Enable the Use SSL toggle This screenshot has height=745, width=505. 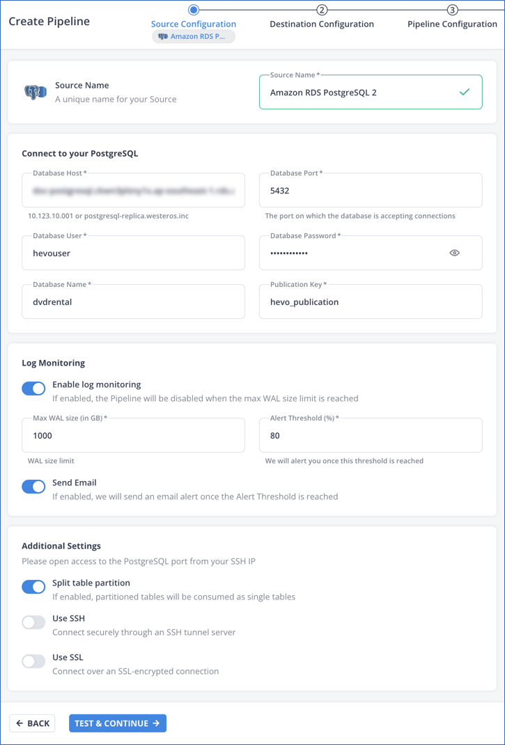coord(33,661)
